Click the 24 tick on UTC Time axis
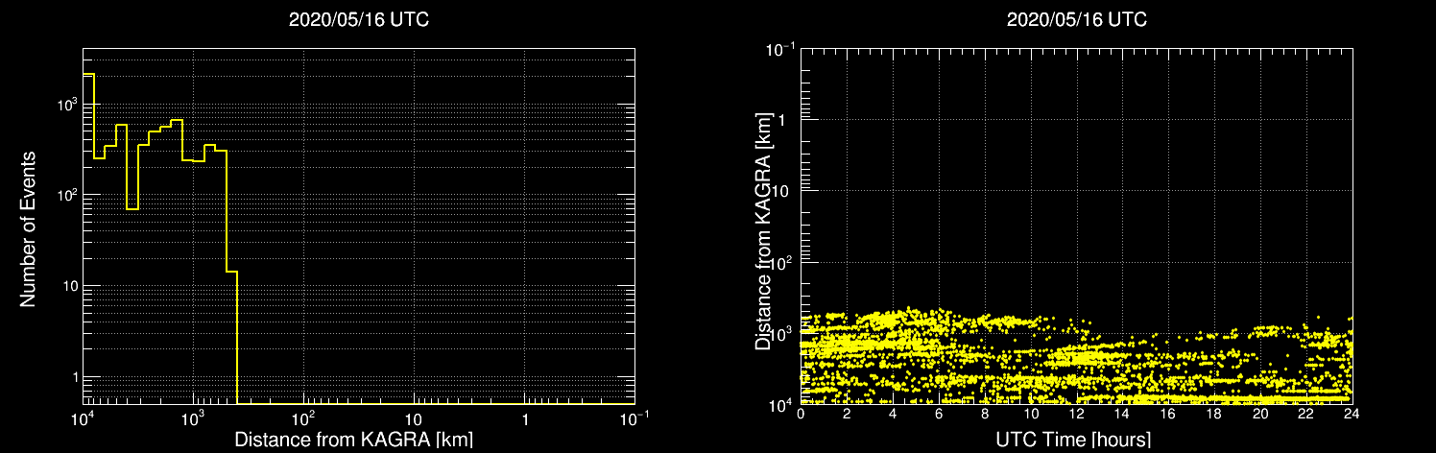Screen dimensions: 1436x453 1351,413
